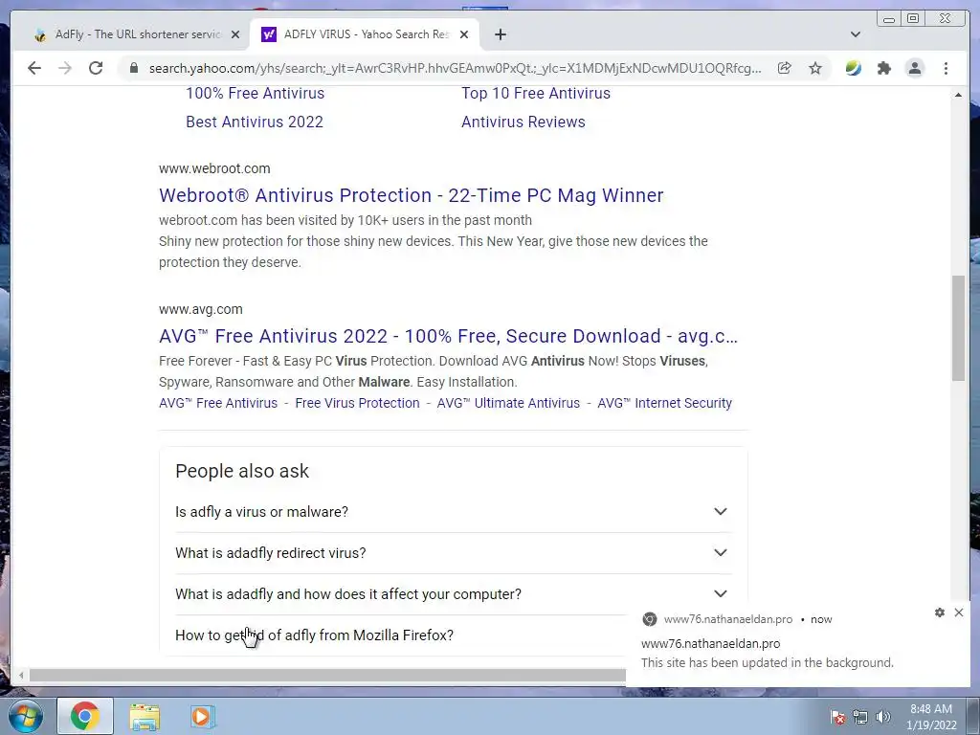This screenshot has width=980, height=735.
Task: Open AVG Free Antivirus 2022 result
Action: [x=448, y=336]
